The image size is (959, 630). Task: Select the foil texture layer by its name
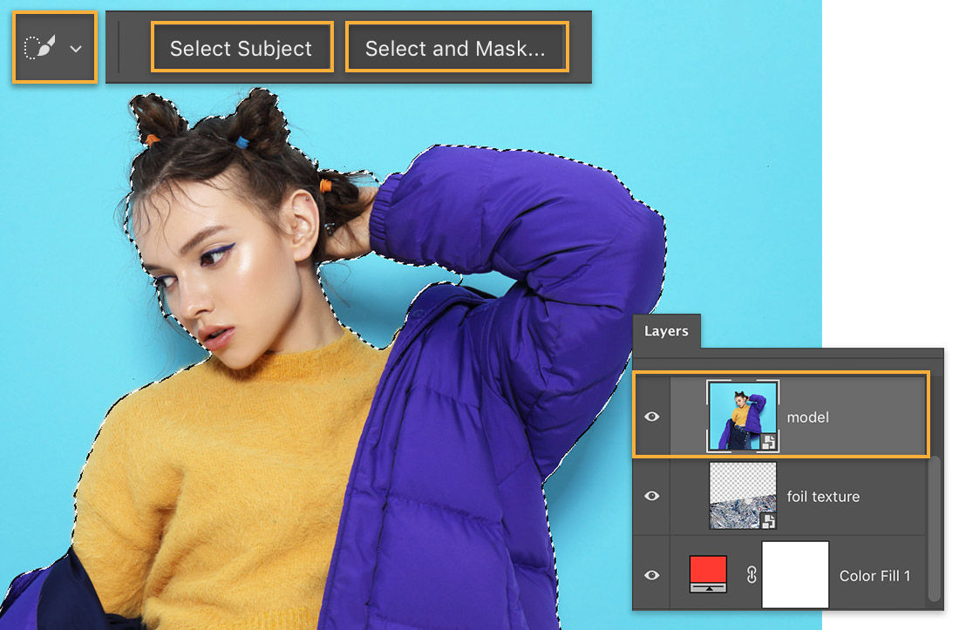[822, 496]
